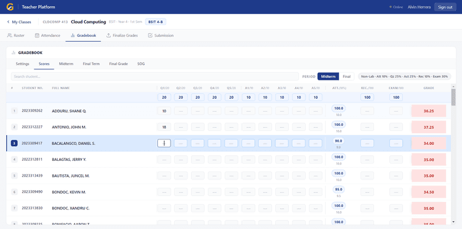This screenshot has width=462, height=229.
Task: Click the 36.25 grade cell
Action: [429, 111]
